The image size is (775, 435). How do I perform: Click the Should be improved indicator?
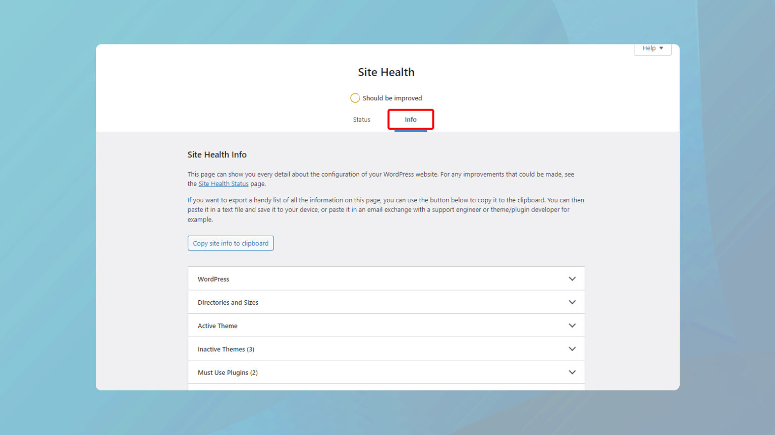coord(386,97)
